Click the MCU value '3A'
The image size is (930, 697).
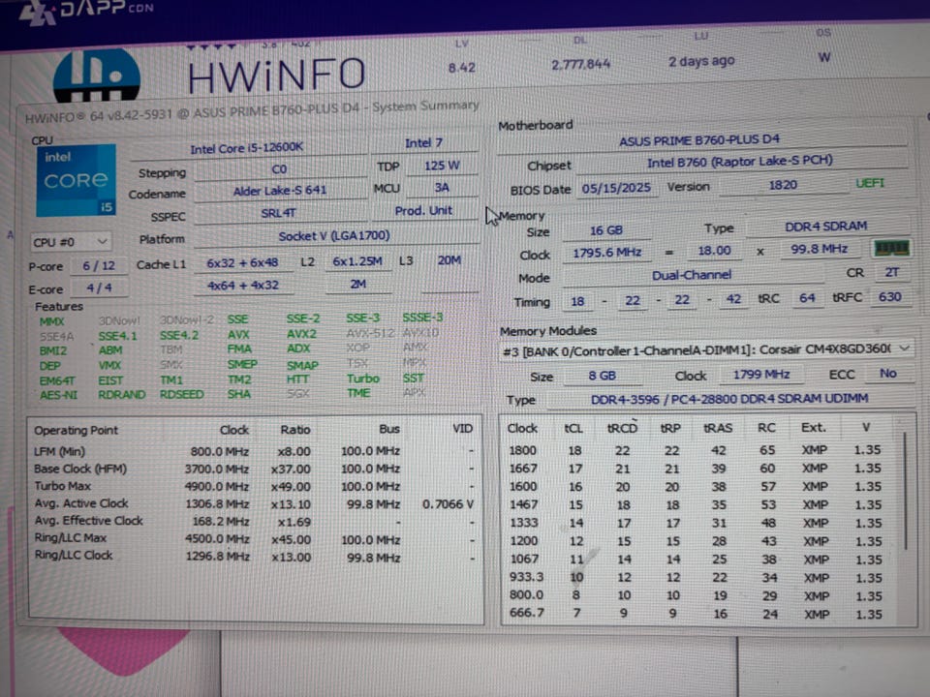[442, 188]
